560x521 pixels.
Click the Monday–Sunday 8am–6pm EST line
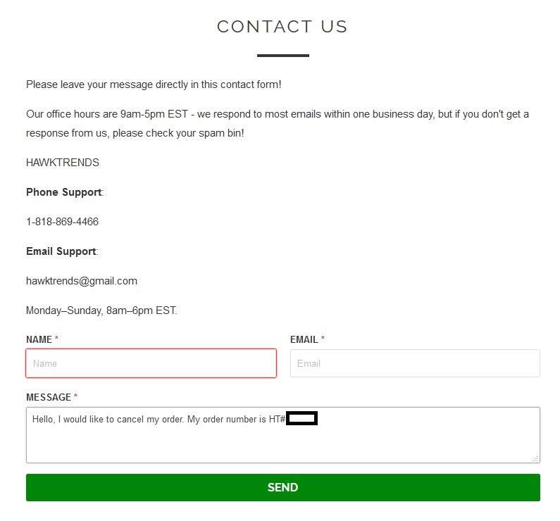(x=101, y=310)
